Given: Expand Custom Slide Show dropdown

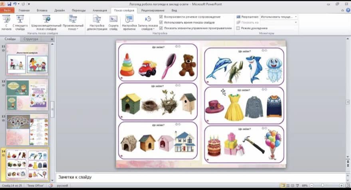Looking at the screenshot, I should click(x=73, y=23).
